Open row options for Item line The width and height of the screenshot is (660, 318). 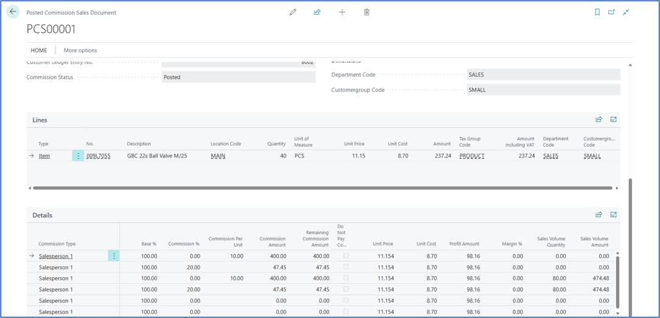(78, 156)
